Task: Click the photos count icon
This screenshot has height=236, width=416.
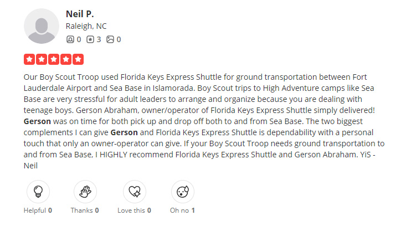Action: pos(110,39)
